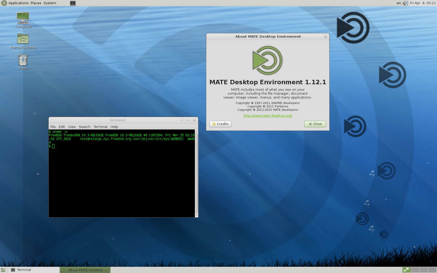Click the 'en' keyboard layout indicator
Viewport: 437px width, 273px height.
(399, 3)
